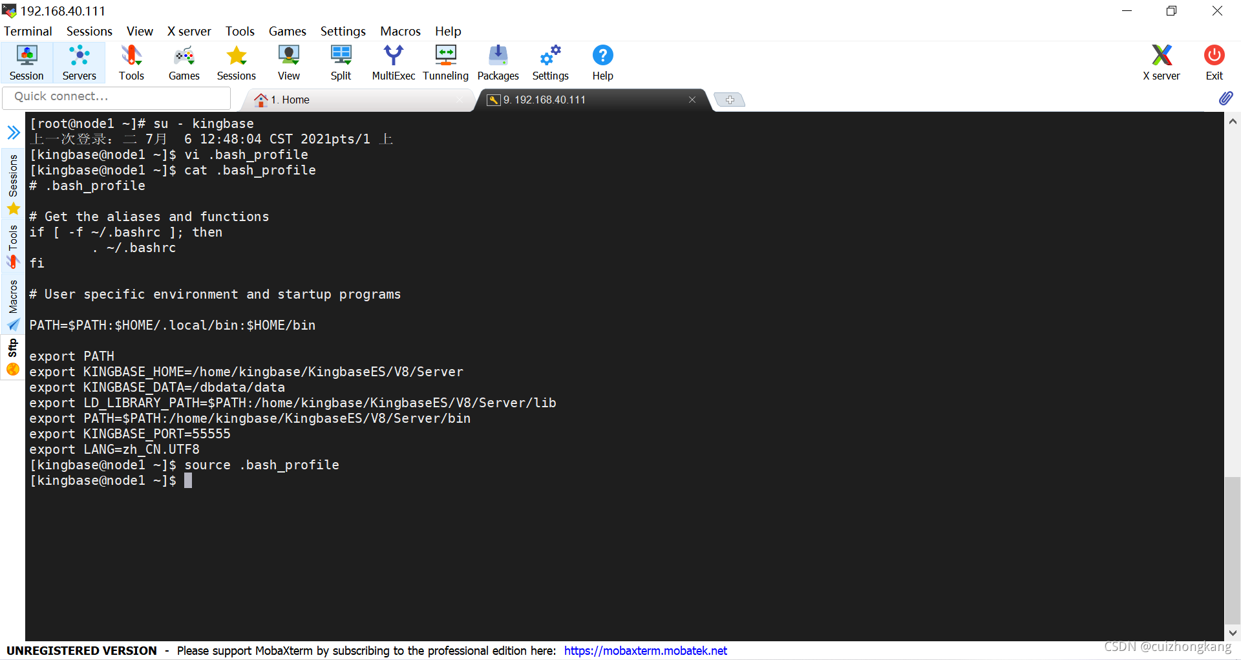The width and height of the screenshot is (1241, 660).
Task: Open the Sessions sidebar tab
Action: point(13,184)
